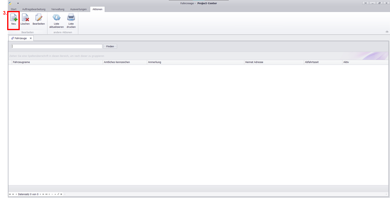Click the plus append record navigator icon

[x=49, y=194]
